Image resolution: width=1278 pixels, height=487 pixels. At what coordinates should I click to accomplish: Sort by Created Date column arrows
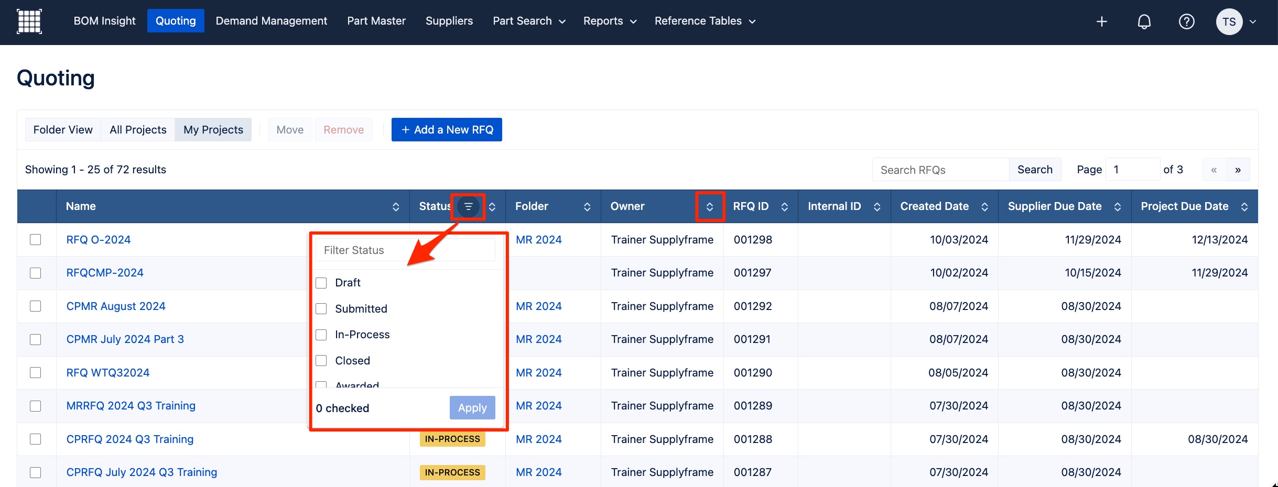pos(984,207)
